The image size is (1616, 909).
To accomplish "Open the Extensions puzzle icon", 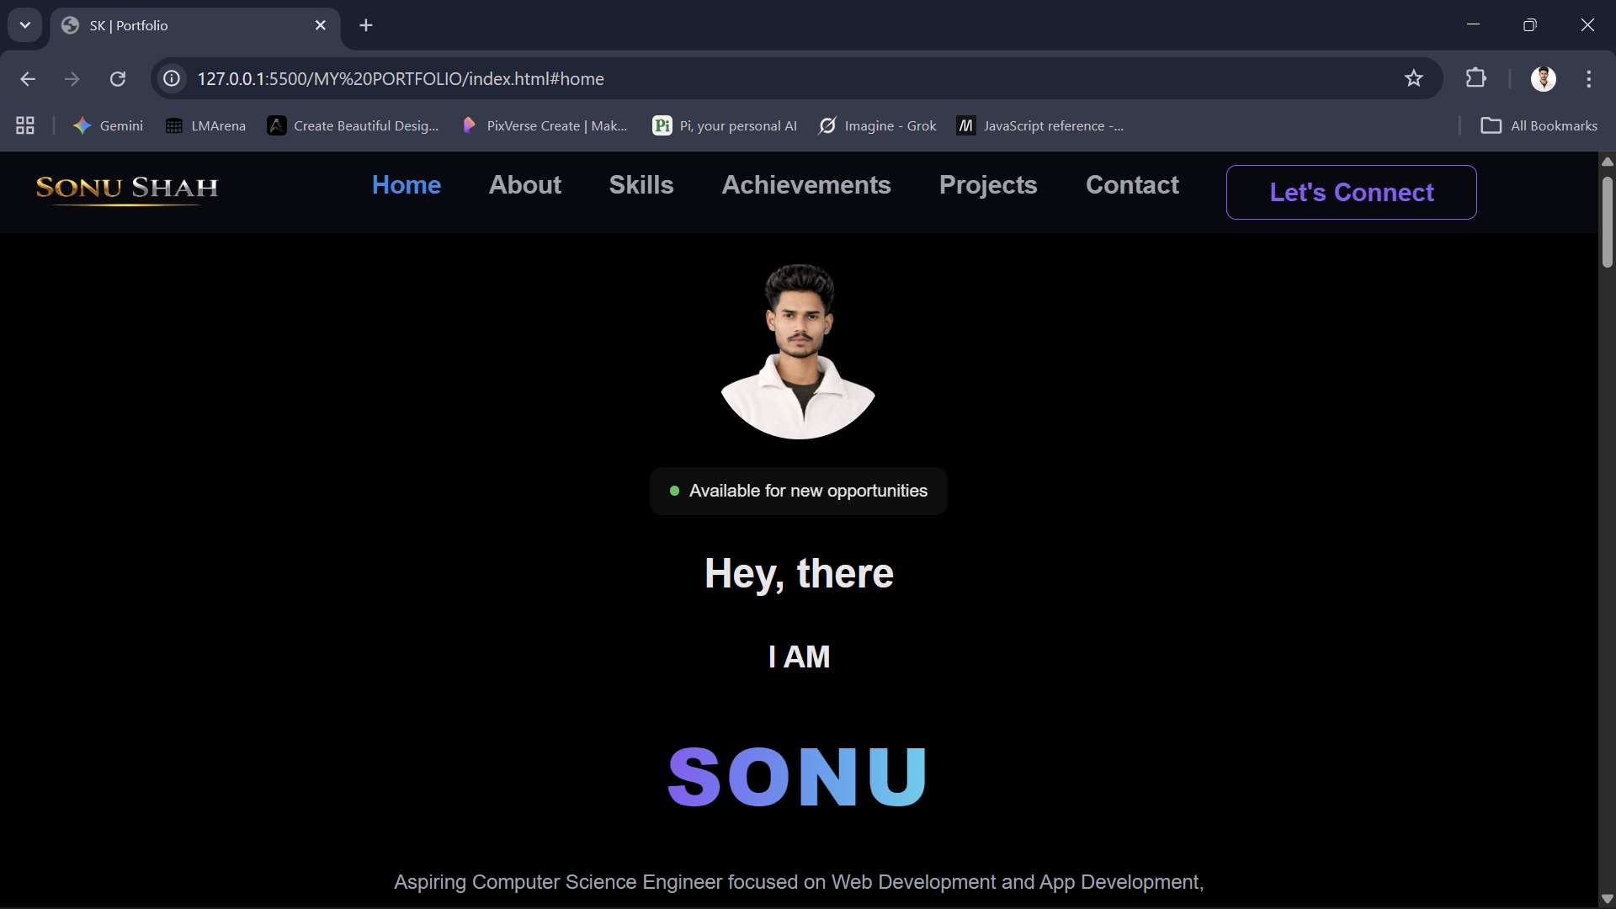I will [1475, 79].
